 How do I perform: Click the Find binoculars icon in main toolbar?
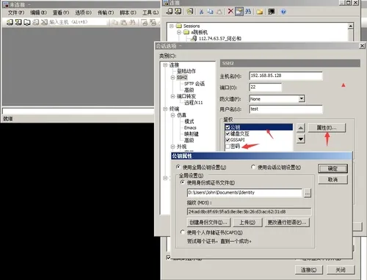pyautogui.click(x=132, y=23)
